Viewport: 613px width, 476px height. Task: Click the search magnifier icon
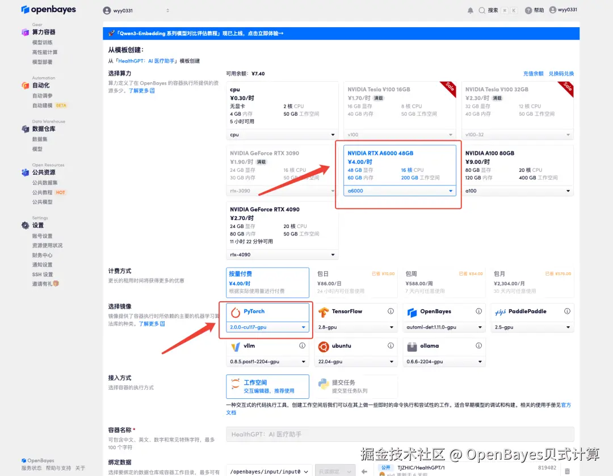[x=482, y=11]
